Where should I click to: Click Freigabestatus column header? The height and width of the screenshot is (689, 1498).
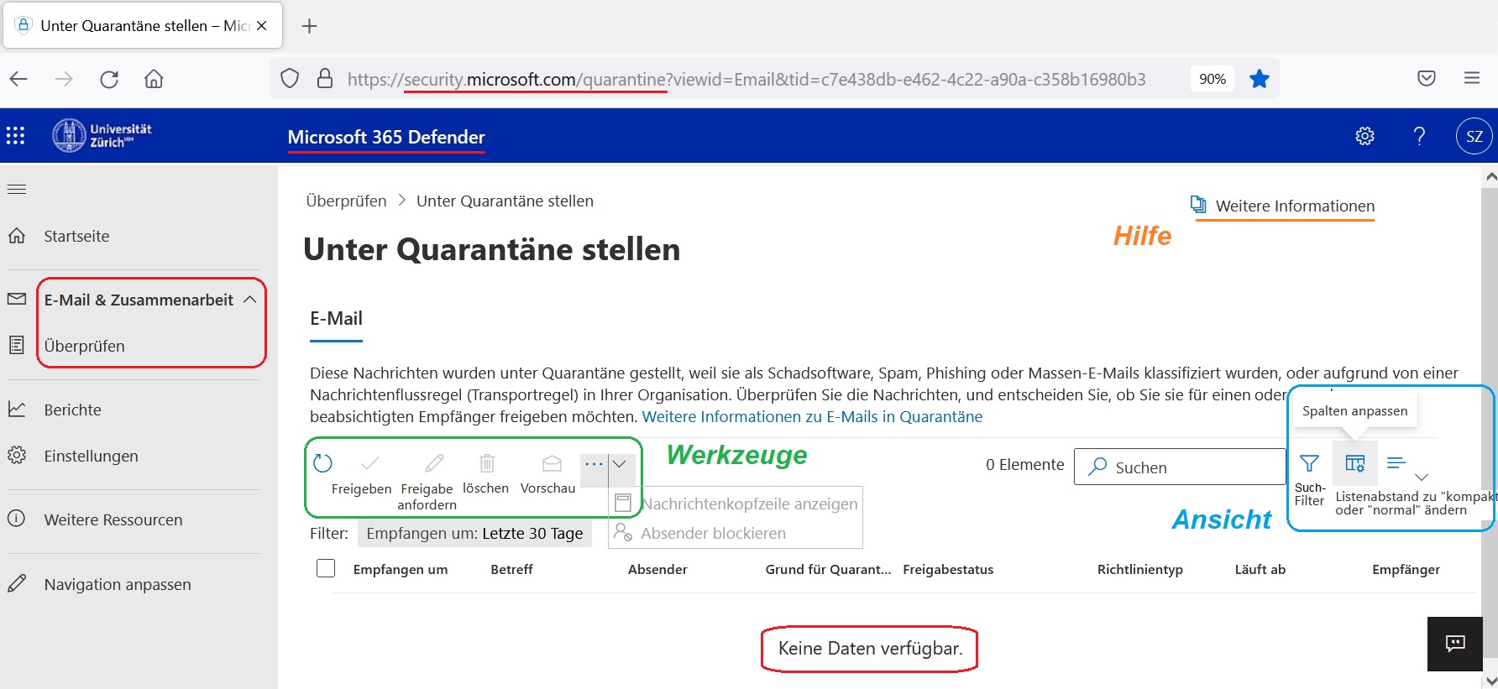pos(948,569)
